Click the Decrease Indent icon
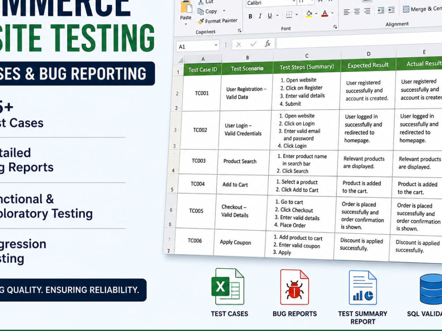442x331 pixels. 381,11
